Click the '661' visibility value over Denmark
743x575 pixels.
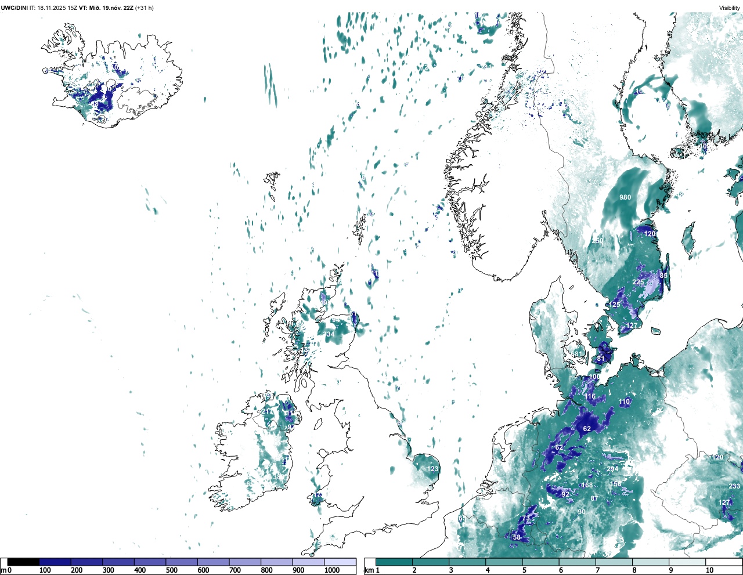point(576,355)
